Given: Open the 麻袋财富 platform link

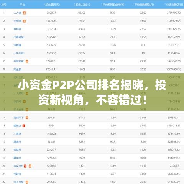Looking at the screenshot, I should [19, 61].
